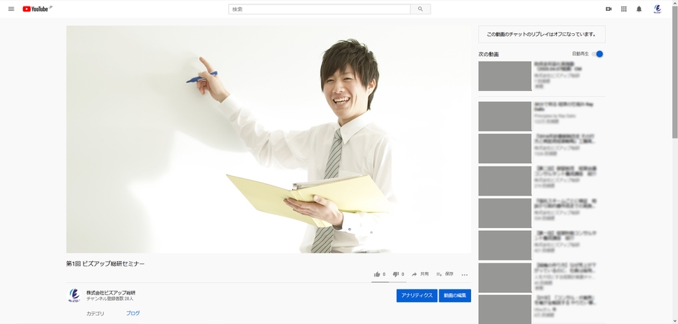Image resolution: width=678 pixels, height=324 pixels.
Task: Open the three-dot more actions menu
Action: (x=465, y=274)
